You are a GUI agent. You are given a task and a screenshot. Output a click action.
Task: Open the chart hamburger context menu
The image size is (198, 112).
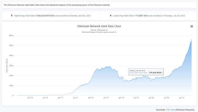(192, 26)
